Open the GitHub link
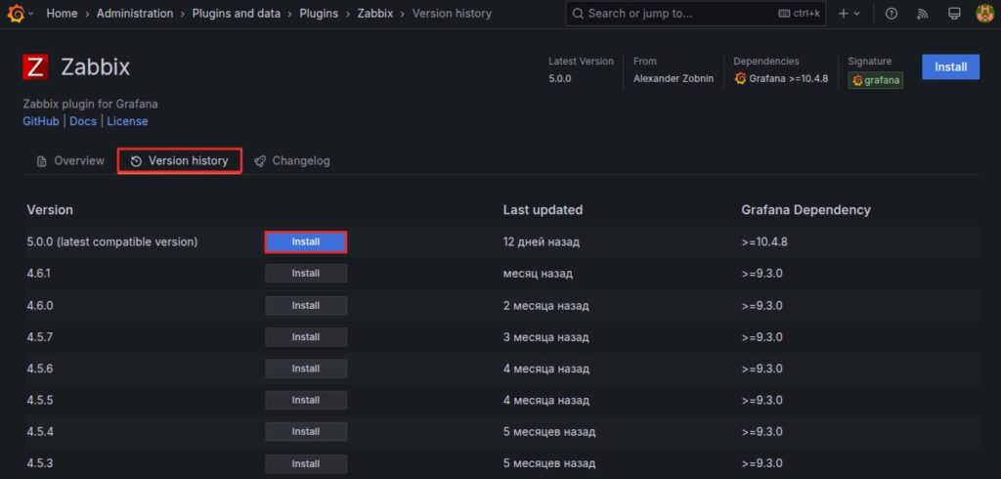Screen dimensions: 1001x479 point(41,121)
